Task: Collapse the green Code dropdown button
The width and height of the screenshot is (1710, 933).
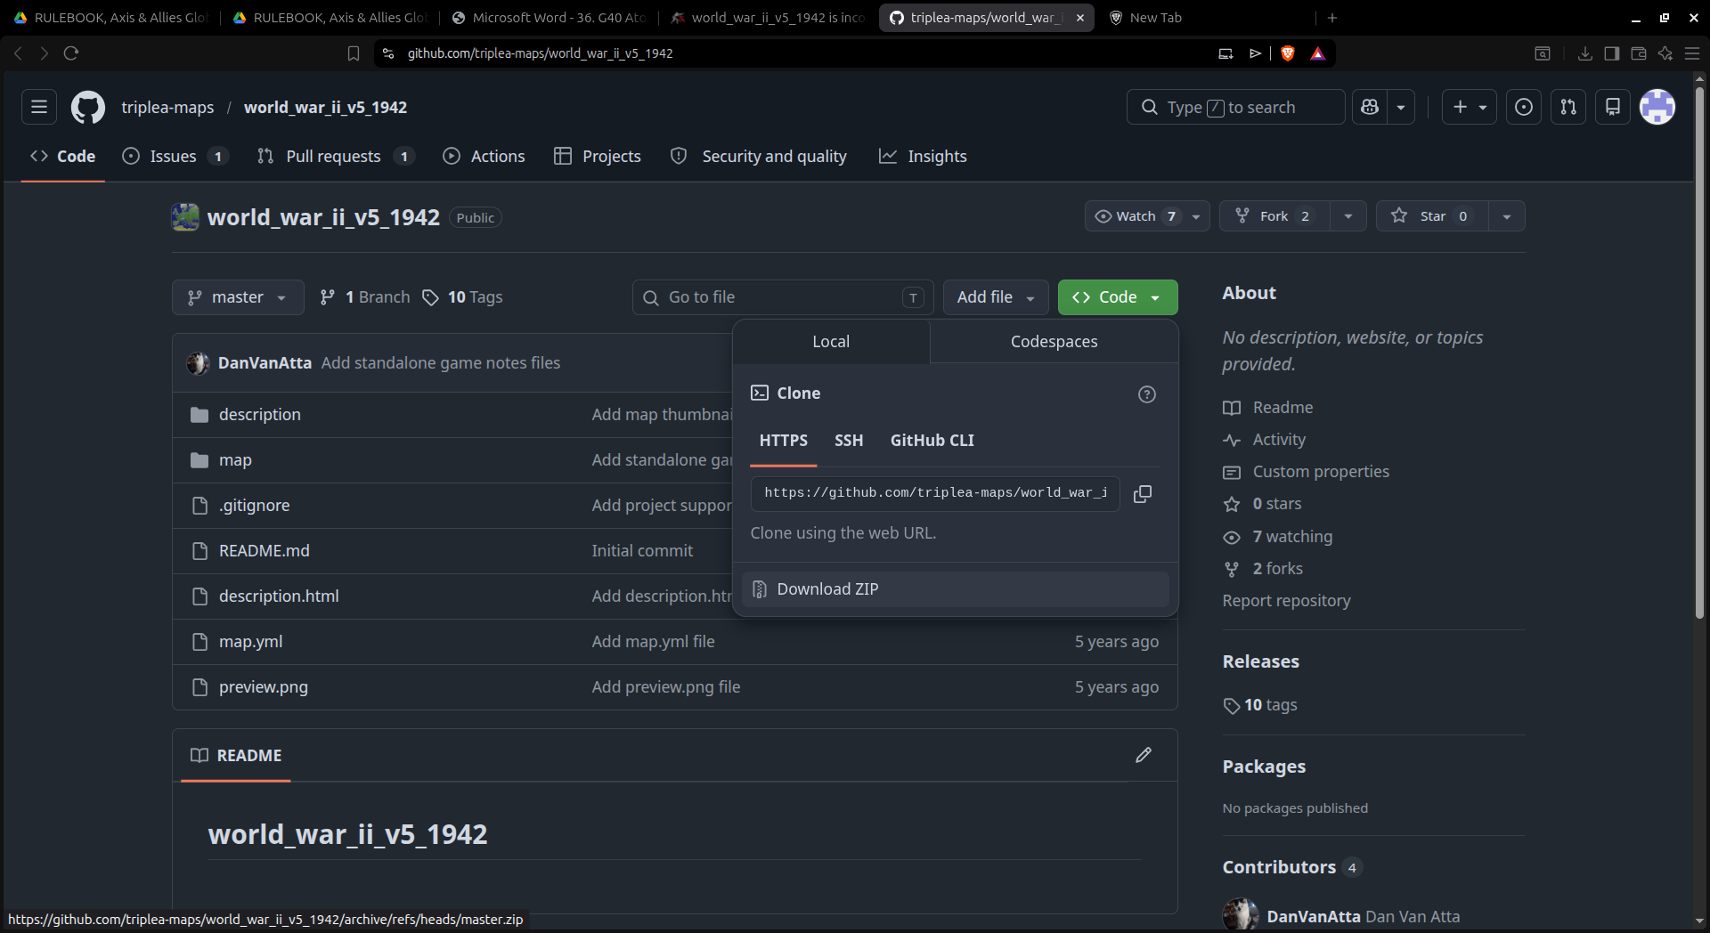Action: tap(1118, 297)
